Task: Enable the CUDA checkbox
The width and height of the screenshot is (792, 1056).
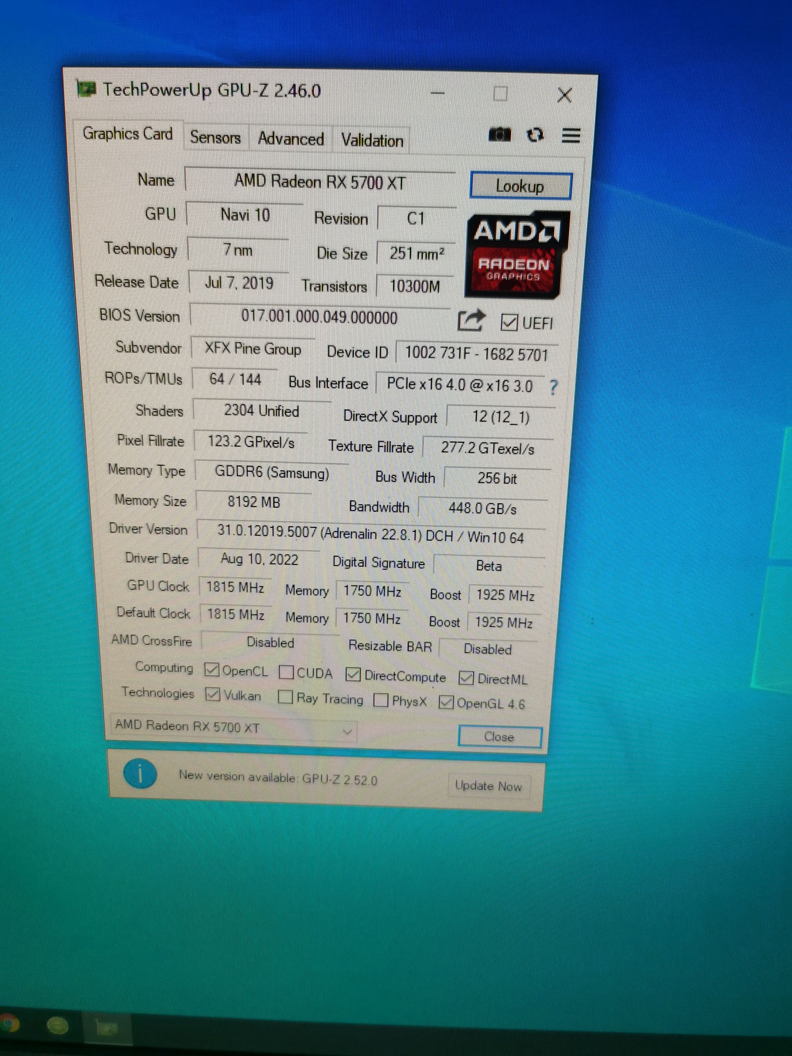Action: tap(286, 672)
